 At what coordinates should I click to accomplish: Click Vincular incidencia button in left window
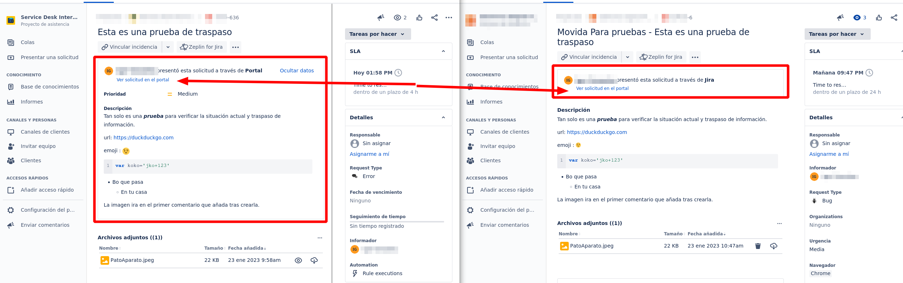pyautogui.click(x=130, y=47)
